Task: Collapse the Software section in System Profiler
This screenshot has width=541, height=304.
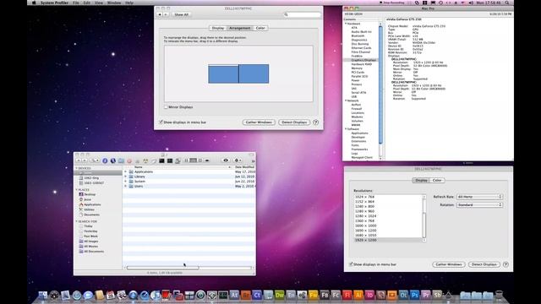Action: 346,129
